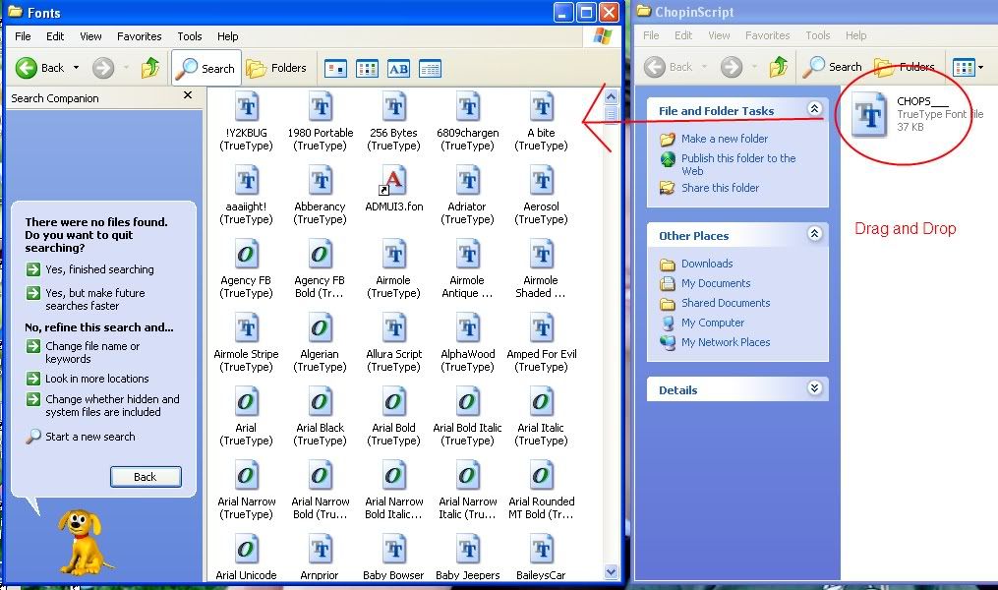Switch Fonts window to Large Icons view
The height and width of the screenshot is (590, 998).
tap(335, 68)
